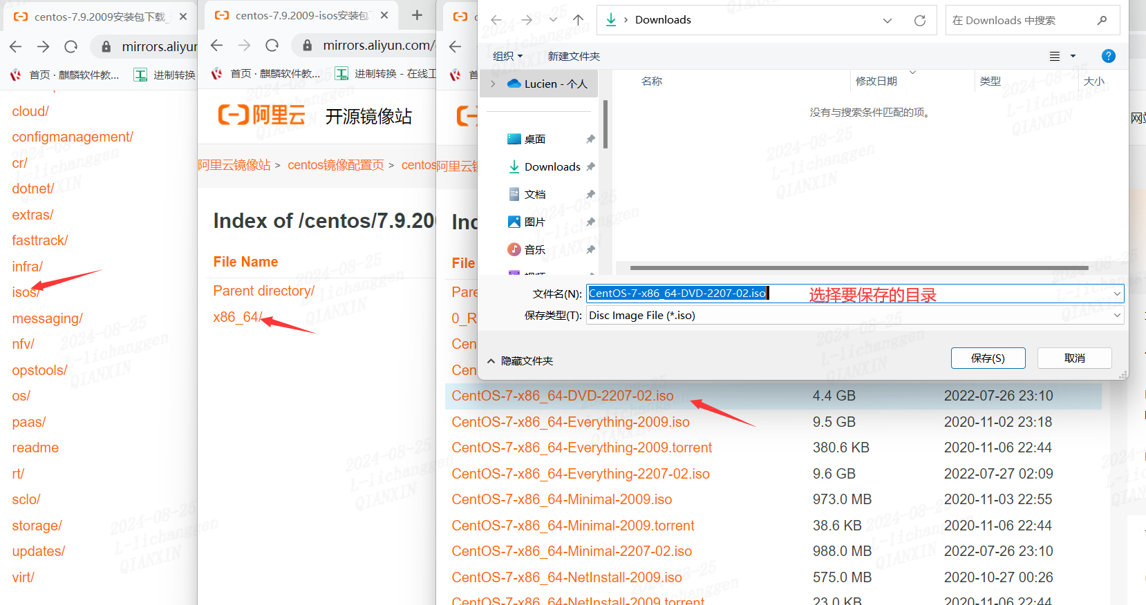Go back in the Save dialog
Screen dimensions: 1146x605
click(496, 20)
